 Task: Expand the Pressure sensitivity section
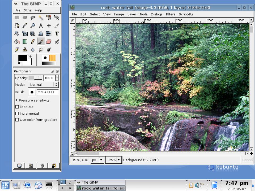point(17,100)
